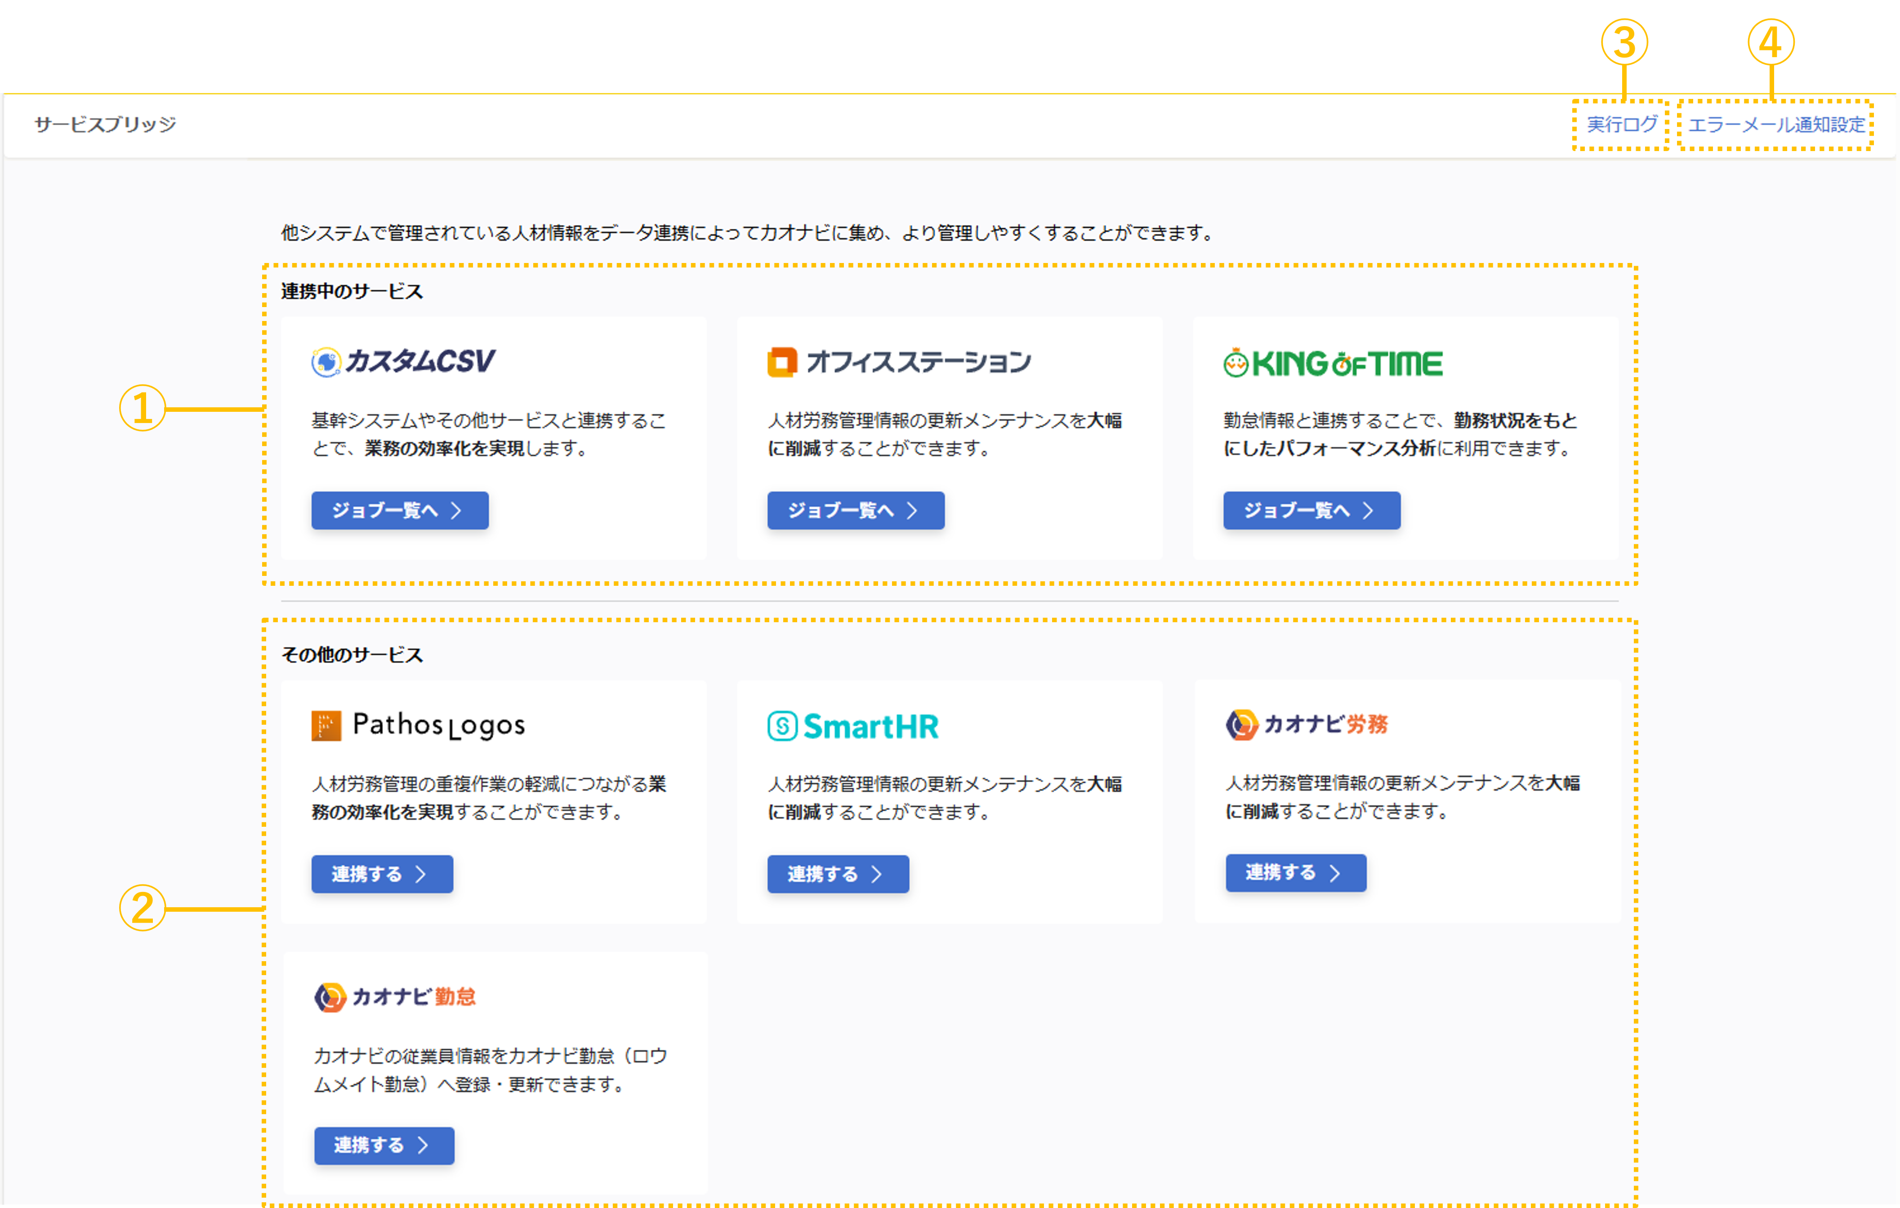Click the PathosLogos logo icon
The width and height of the screenshot is (1900, 1208).
tap(326, 725)
